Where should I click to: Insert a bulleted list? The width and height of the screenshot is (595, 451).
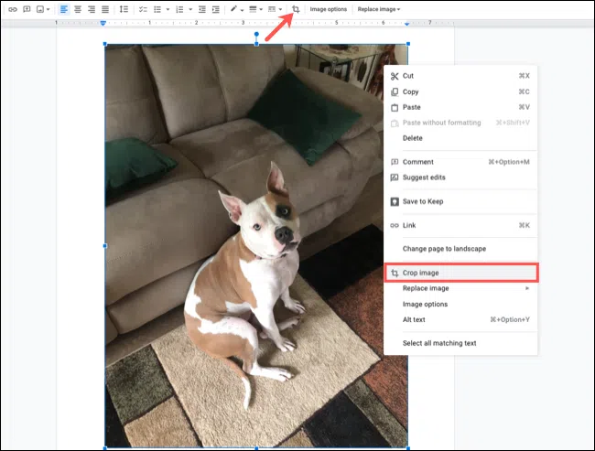[157, 9]
